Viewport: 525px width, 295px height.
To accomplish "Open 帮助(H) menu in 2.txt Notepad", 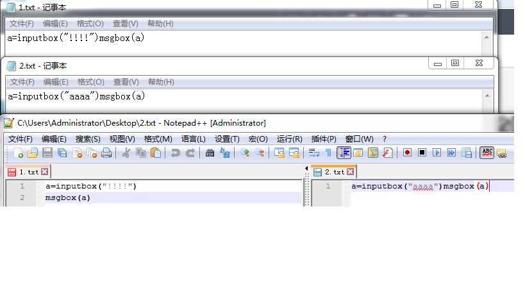I will point(161,82).
